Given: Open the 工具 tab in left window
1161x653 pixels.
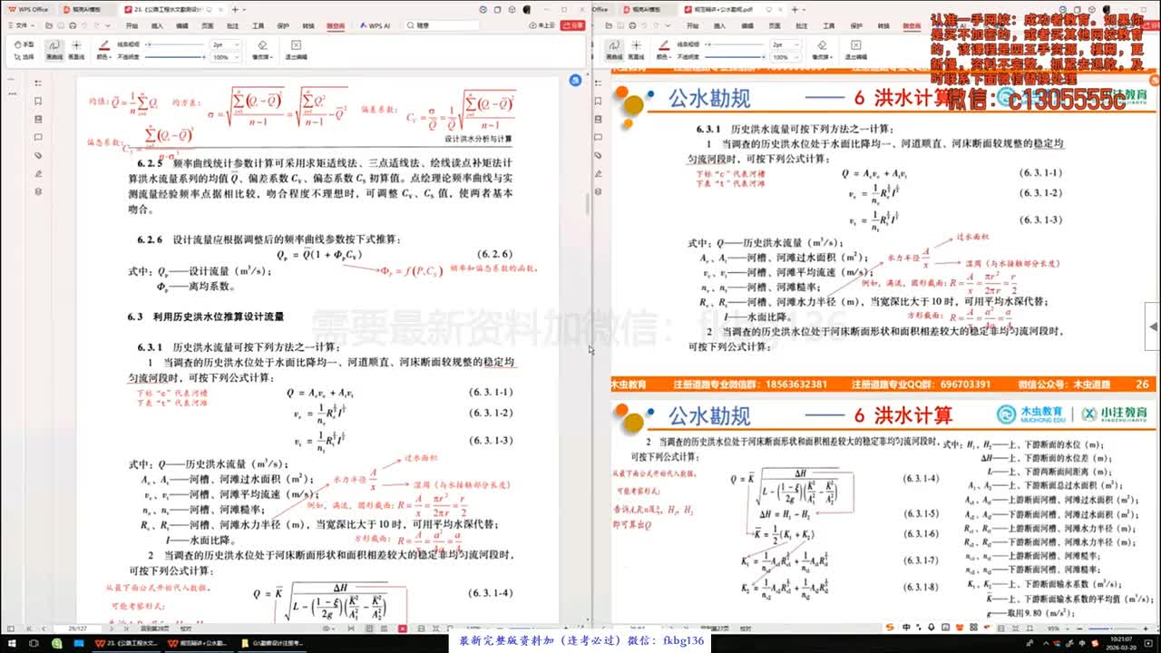Looking at the screenshot, I should (259, 25).
